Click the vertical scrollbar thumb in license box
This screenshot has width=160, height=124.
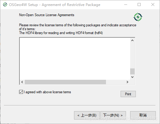pos(132,71)
